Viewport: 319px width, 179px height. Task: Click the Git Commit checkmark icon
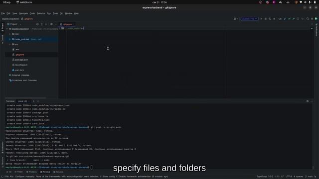pos(289,19)
